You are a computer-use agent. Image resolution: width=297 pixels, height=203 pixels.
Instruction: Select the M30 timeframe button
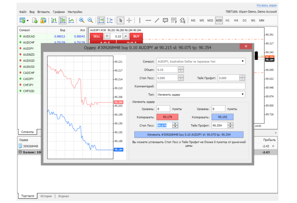[x=219, y=20]
